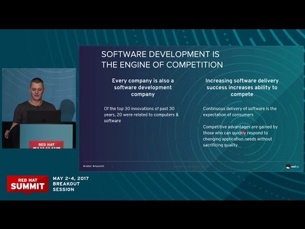The image size is (305, 229).
Task: Click the Red Hat Summit logo badge
Action: pyautogui.click(x=27, y=184)
